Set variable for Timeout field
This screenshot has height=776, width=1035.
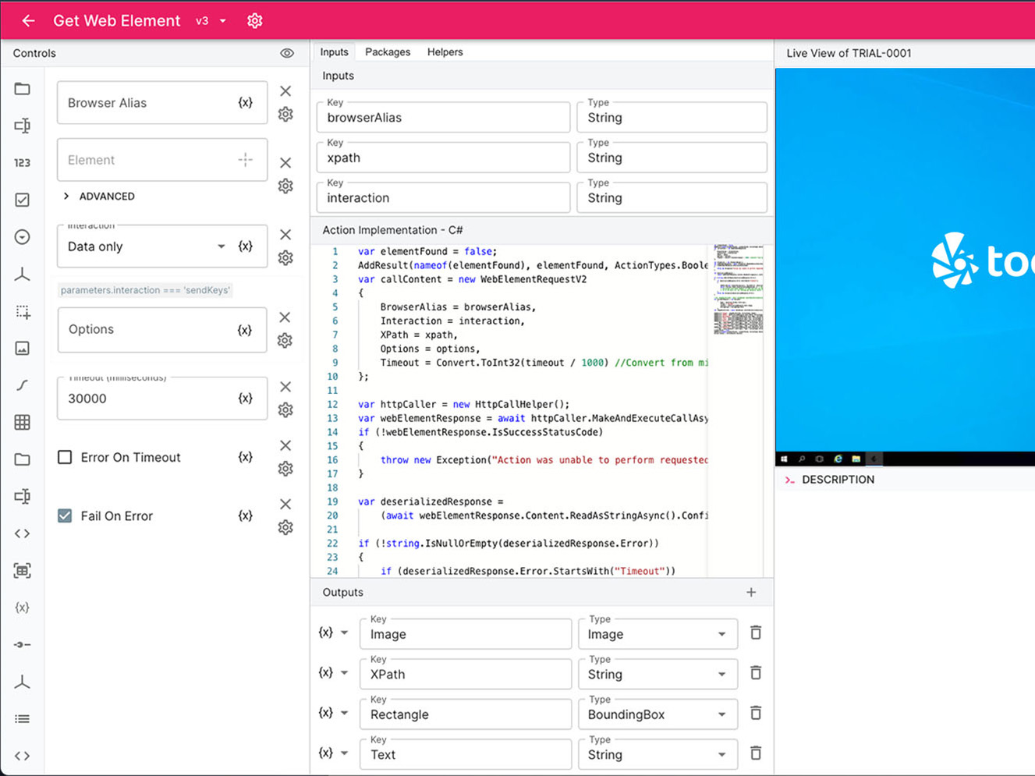click(x=245, y=399)
